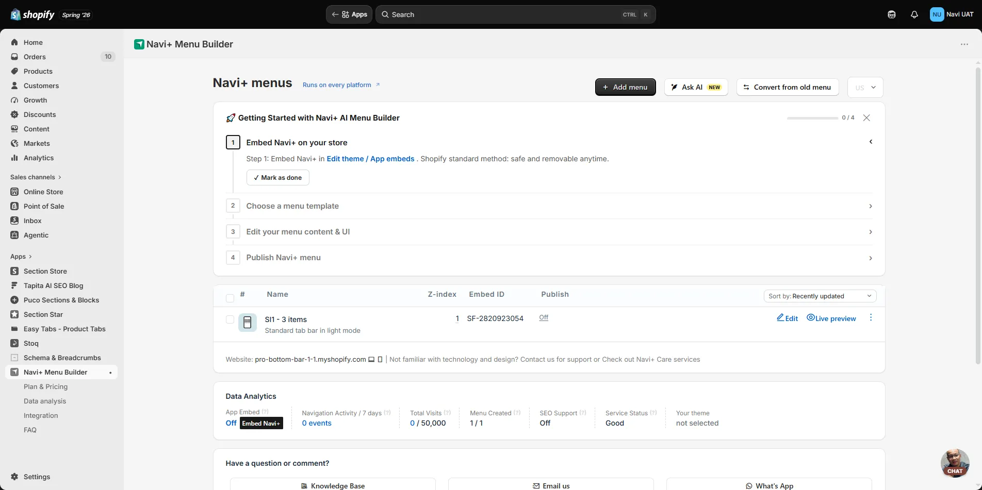Click the Home icon in sidebar
This screenshot has height=490, width=982.
14,42
